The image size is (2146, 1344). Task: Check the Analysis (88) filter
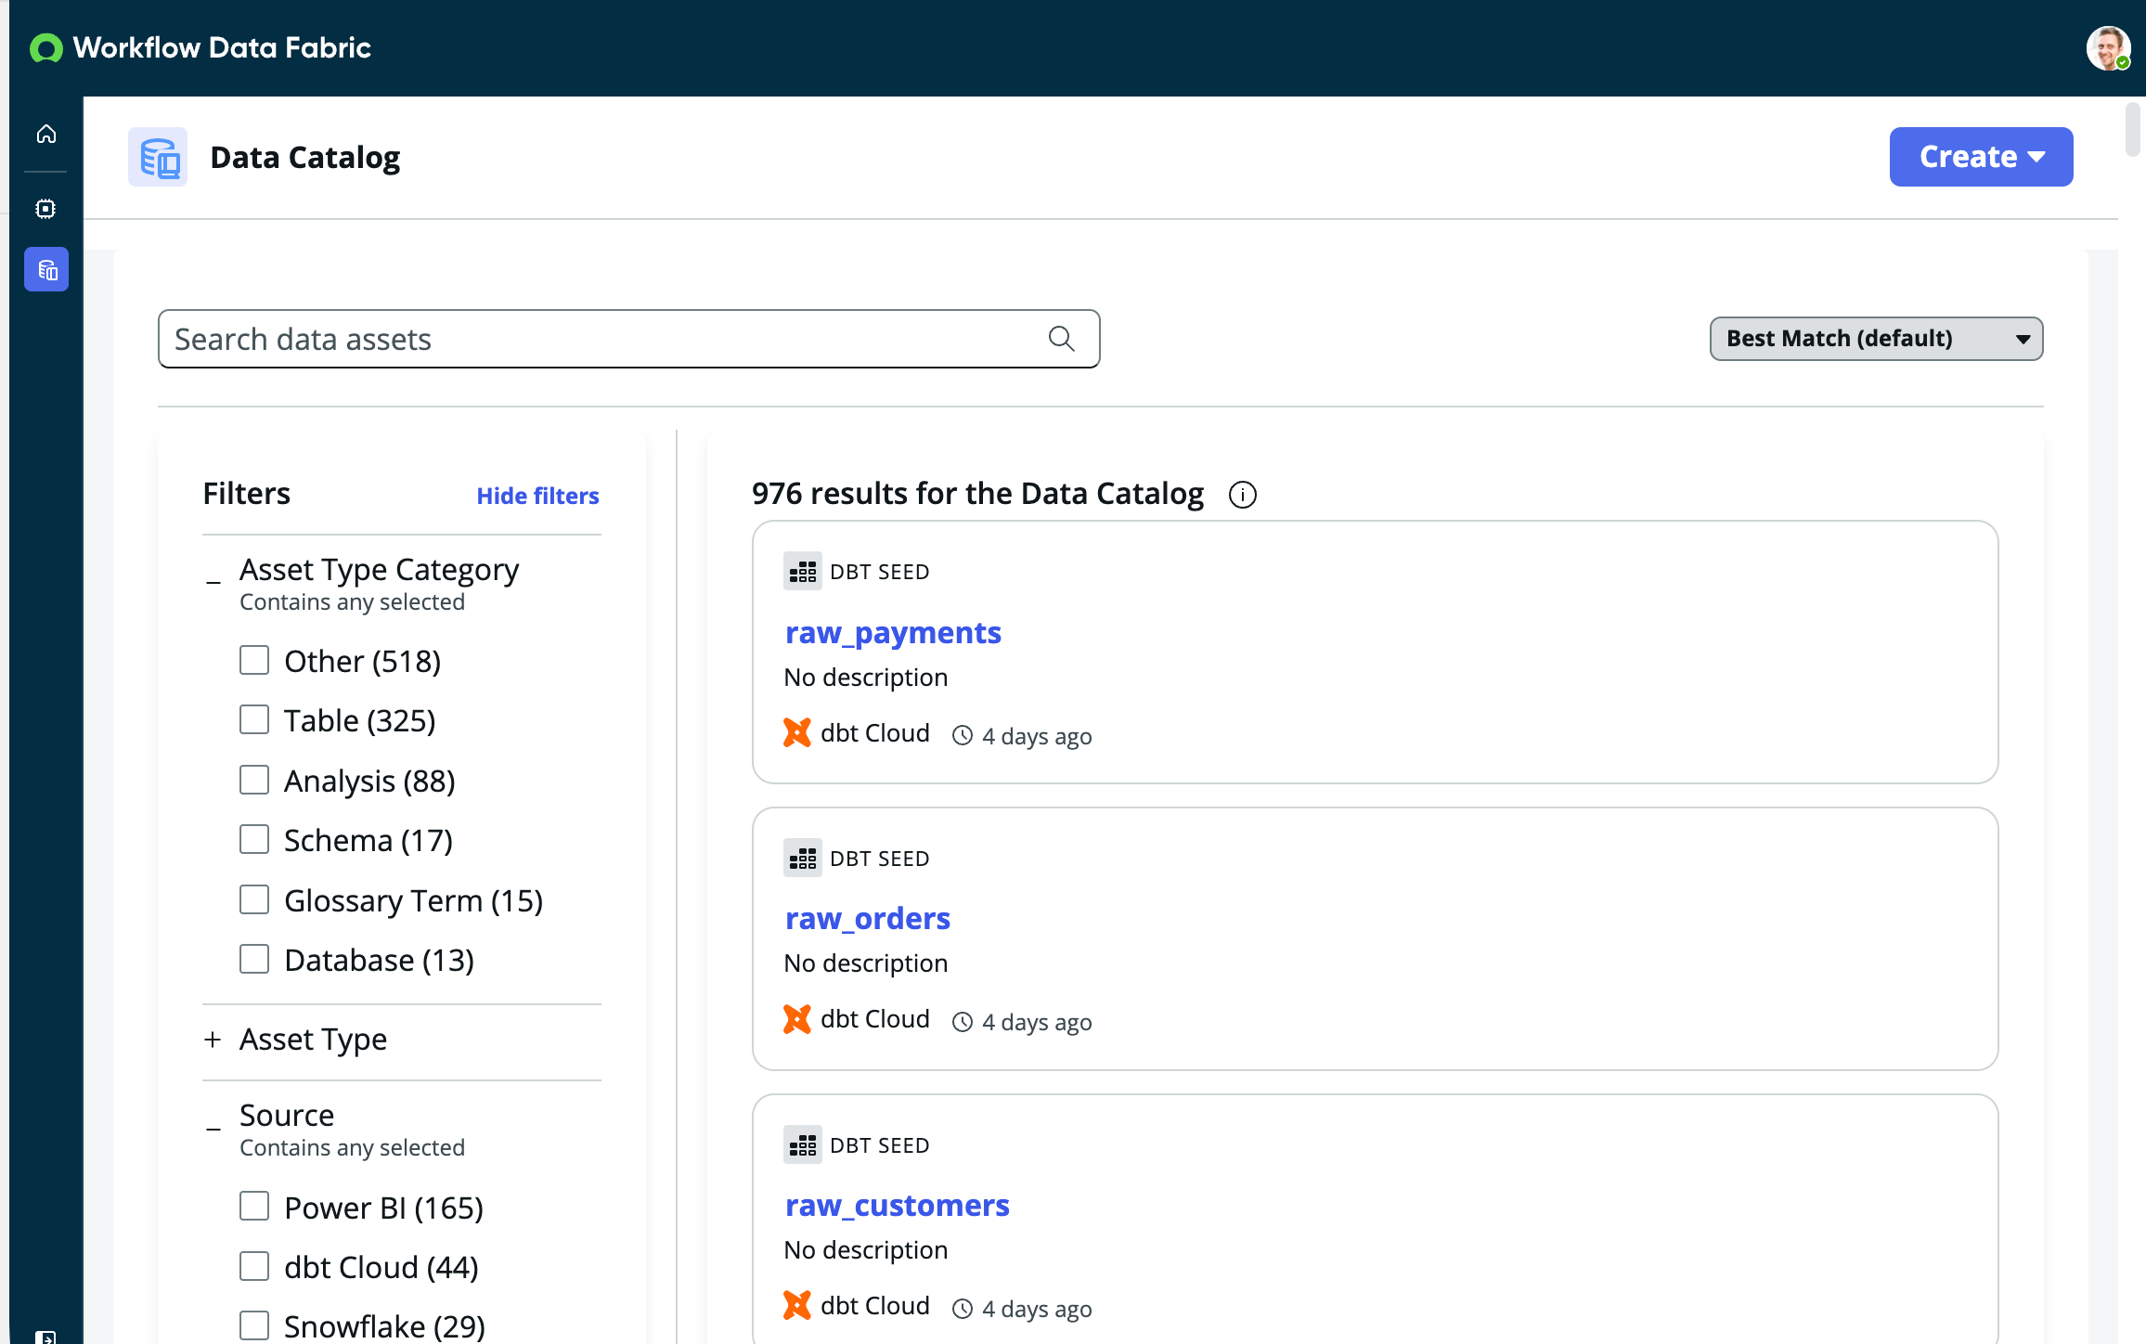tap(254, 780)
